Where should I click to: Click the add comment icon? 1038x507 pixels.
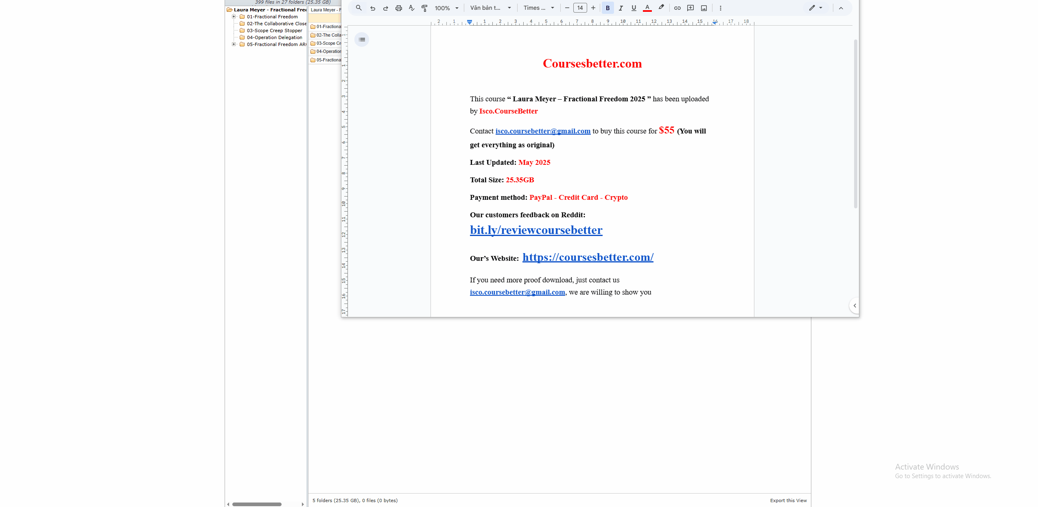click(x=690, y=8)
